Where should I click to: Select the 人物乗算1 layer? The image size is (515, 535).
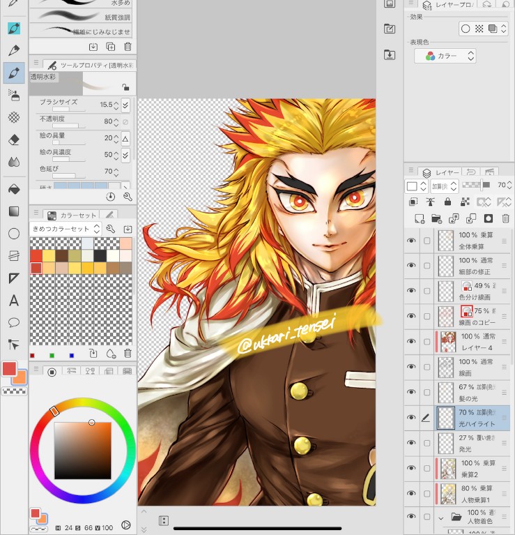(473, 494)
